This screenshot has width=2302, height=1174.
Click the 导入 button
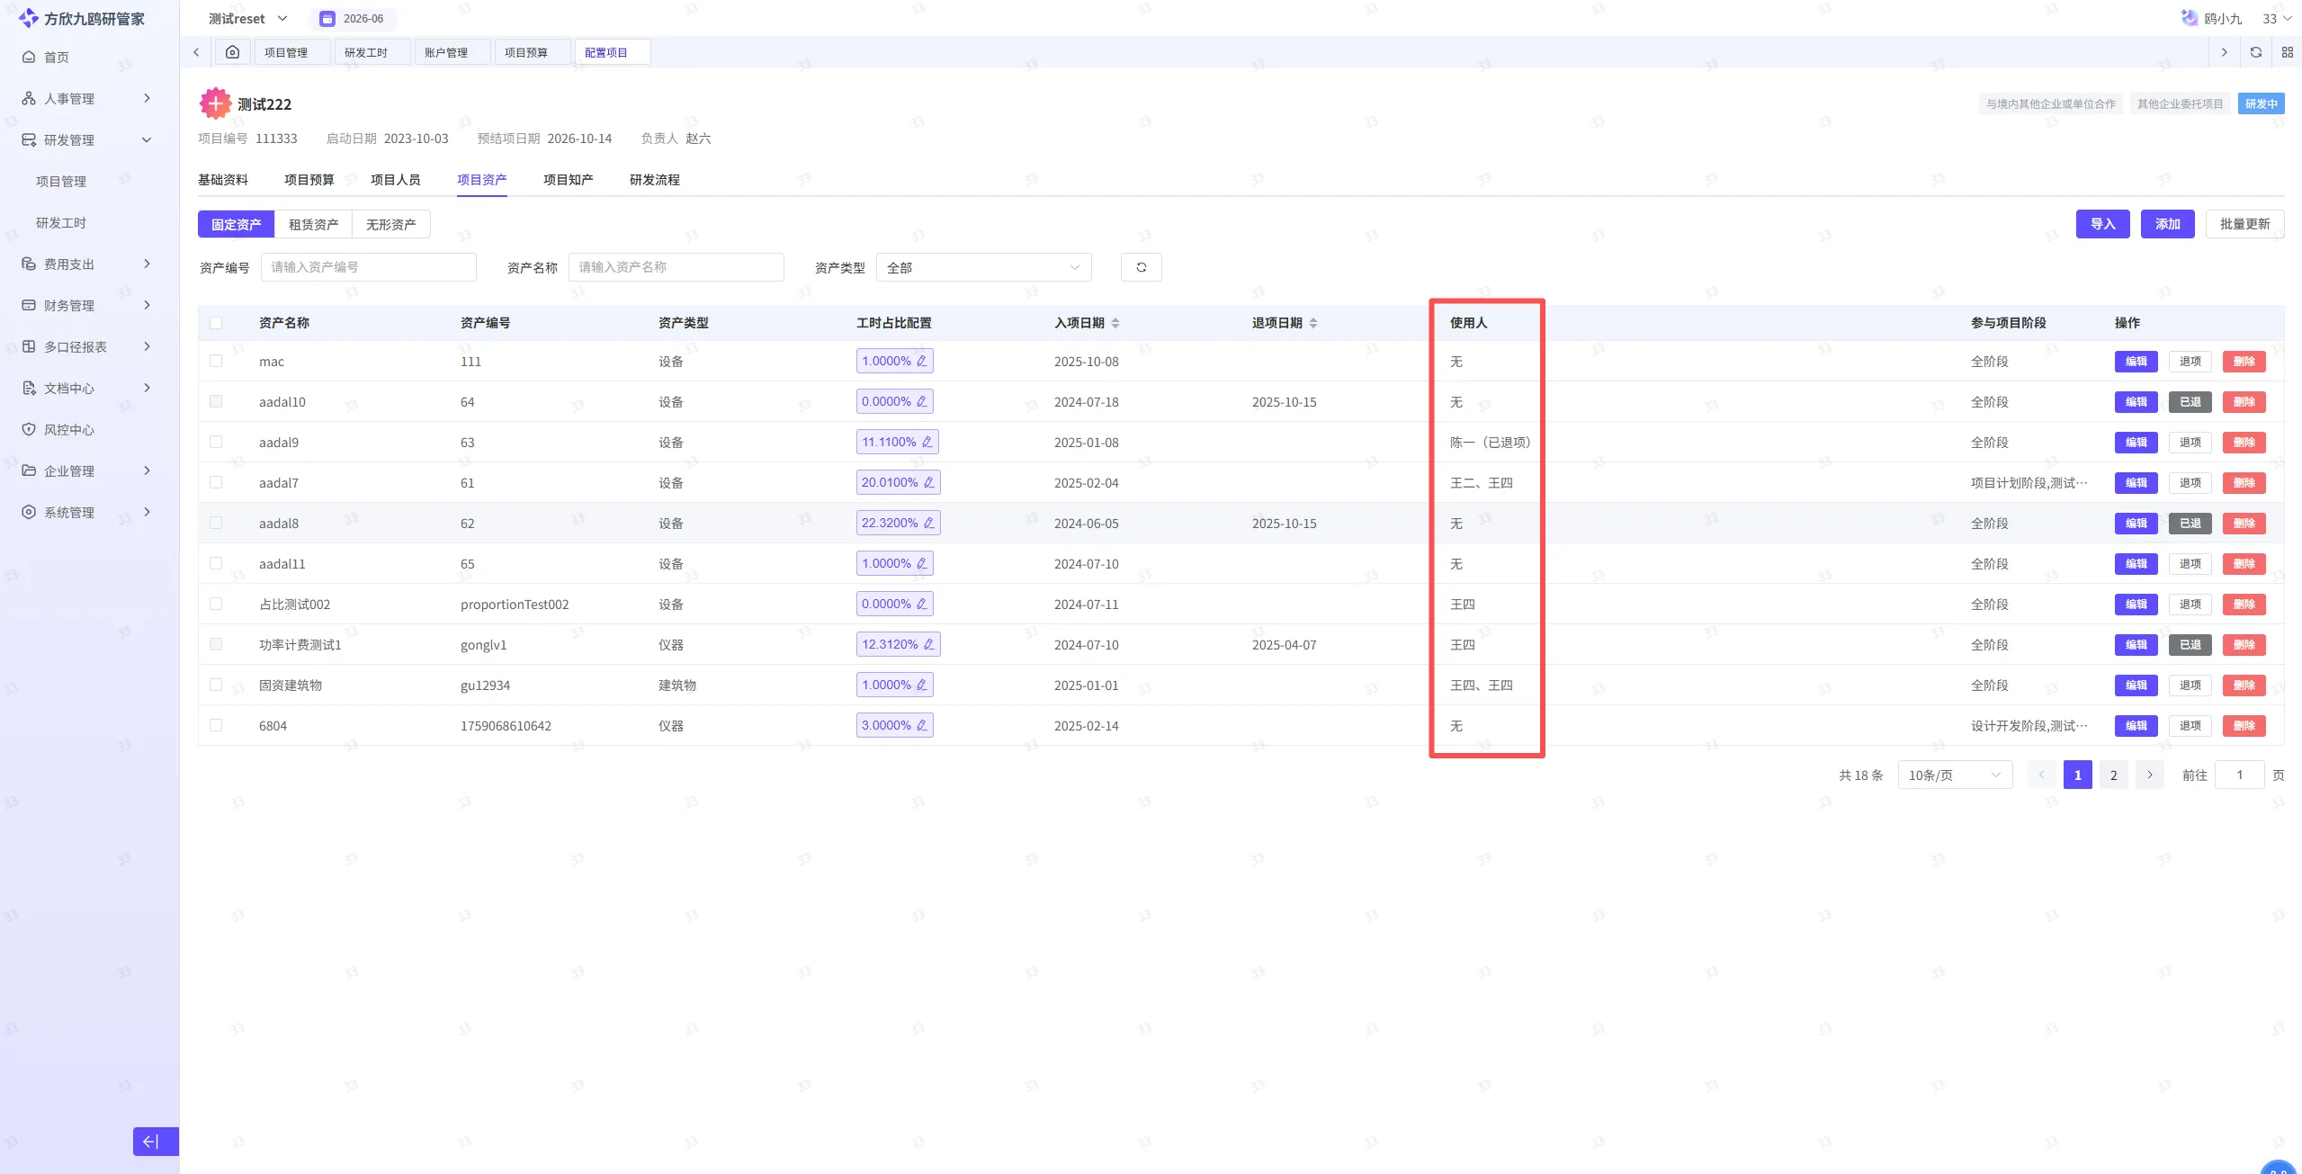[x=2102, y=224]
